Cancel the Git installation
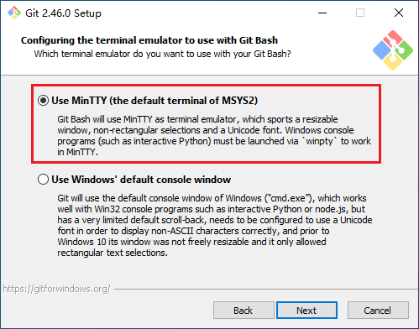This screenshot has height=329, width=419. click(x=378, y=311)
